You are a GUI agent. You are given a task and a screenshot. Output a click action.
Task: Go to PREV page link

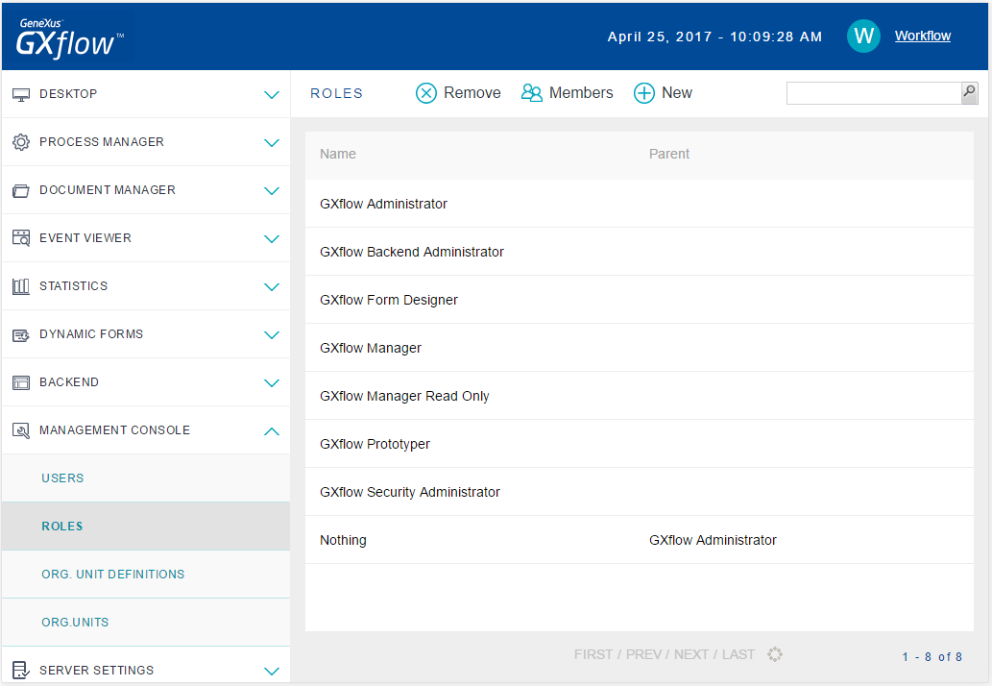(644, 654)
